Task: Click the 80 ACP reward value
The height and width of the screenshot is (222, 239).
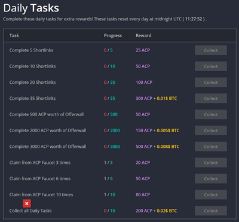Action: [143, 194]
